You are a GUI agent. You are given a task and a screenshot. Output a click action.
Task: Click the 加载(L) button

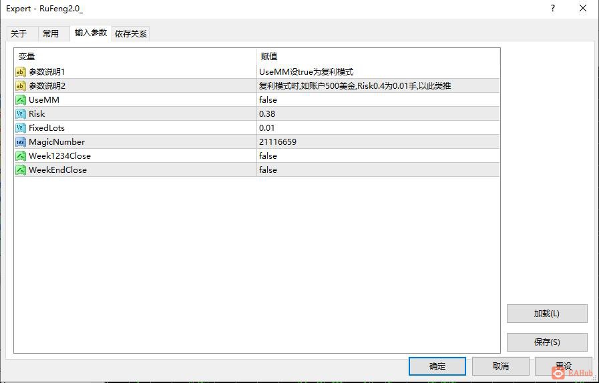pyautogui.click(x=547, y=314)
